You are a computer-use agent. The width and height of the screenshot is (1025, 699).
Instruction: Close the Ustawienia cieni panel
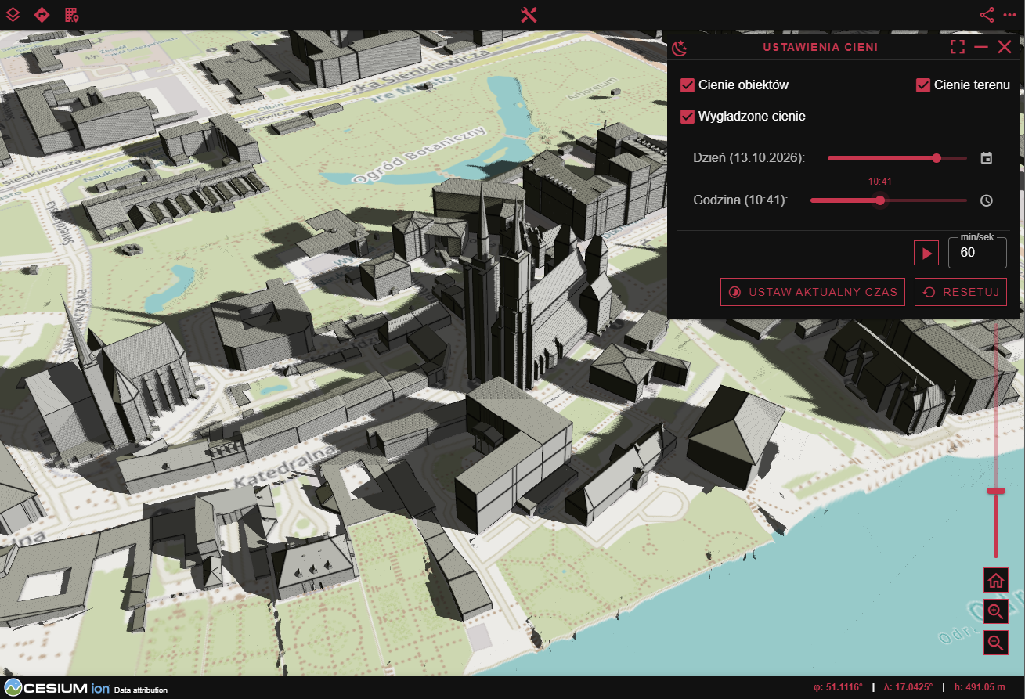(x=1005, y=47)
